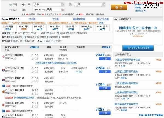Book the ¥1287 transfer ticket via 订票

click(105, 113)
